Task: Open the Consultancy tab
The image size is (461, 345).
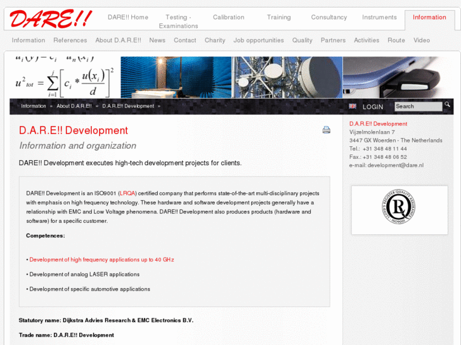Action: point(329,17)
